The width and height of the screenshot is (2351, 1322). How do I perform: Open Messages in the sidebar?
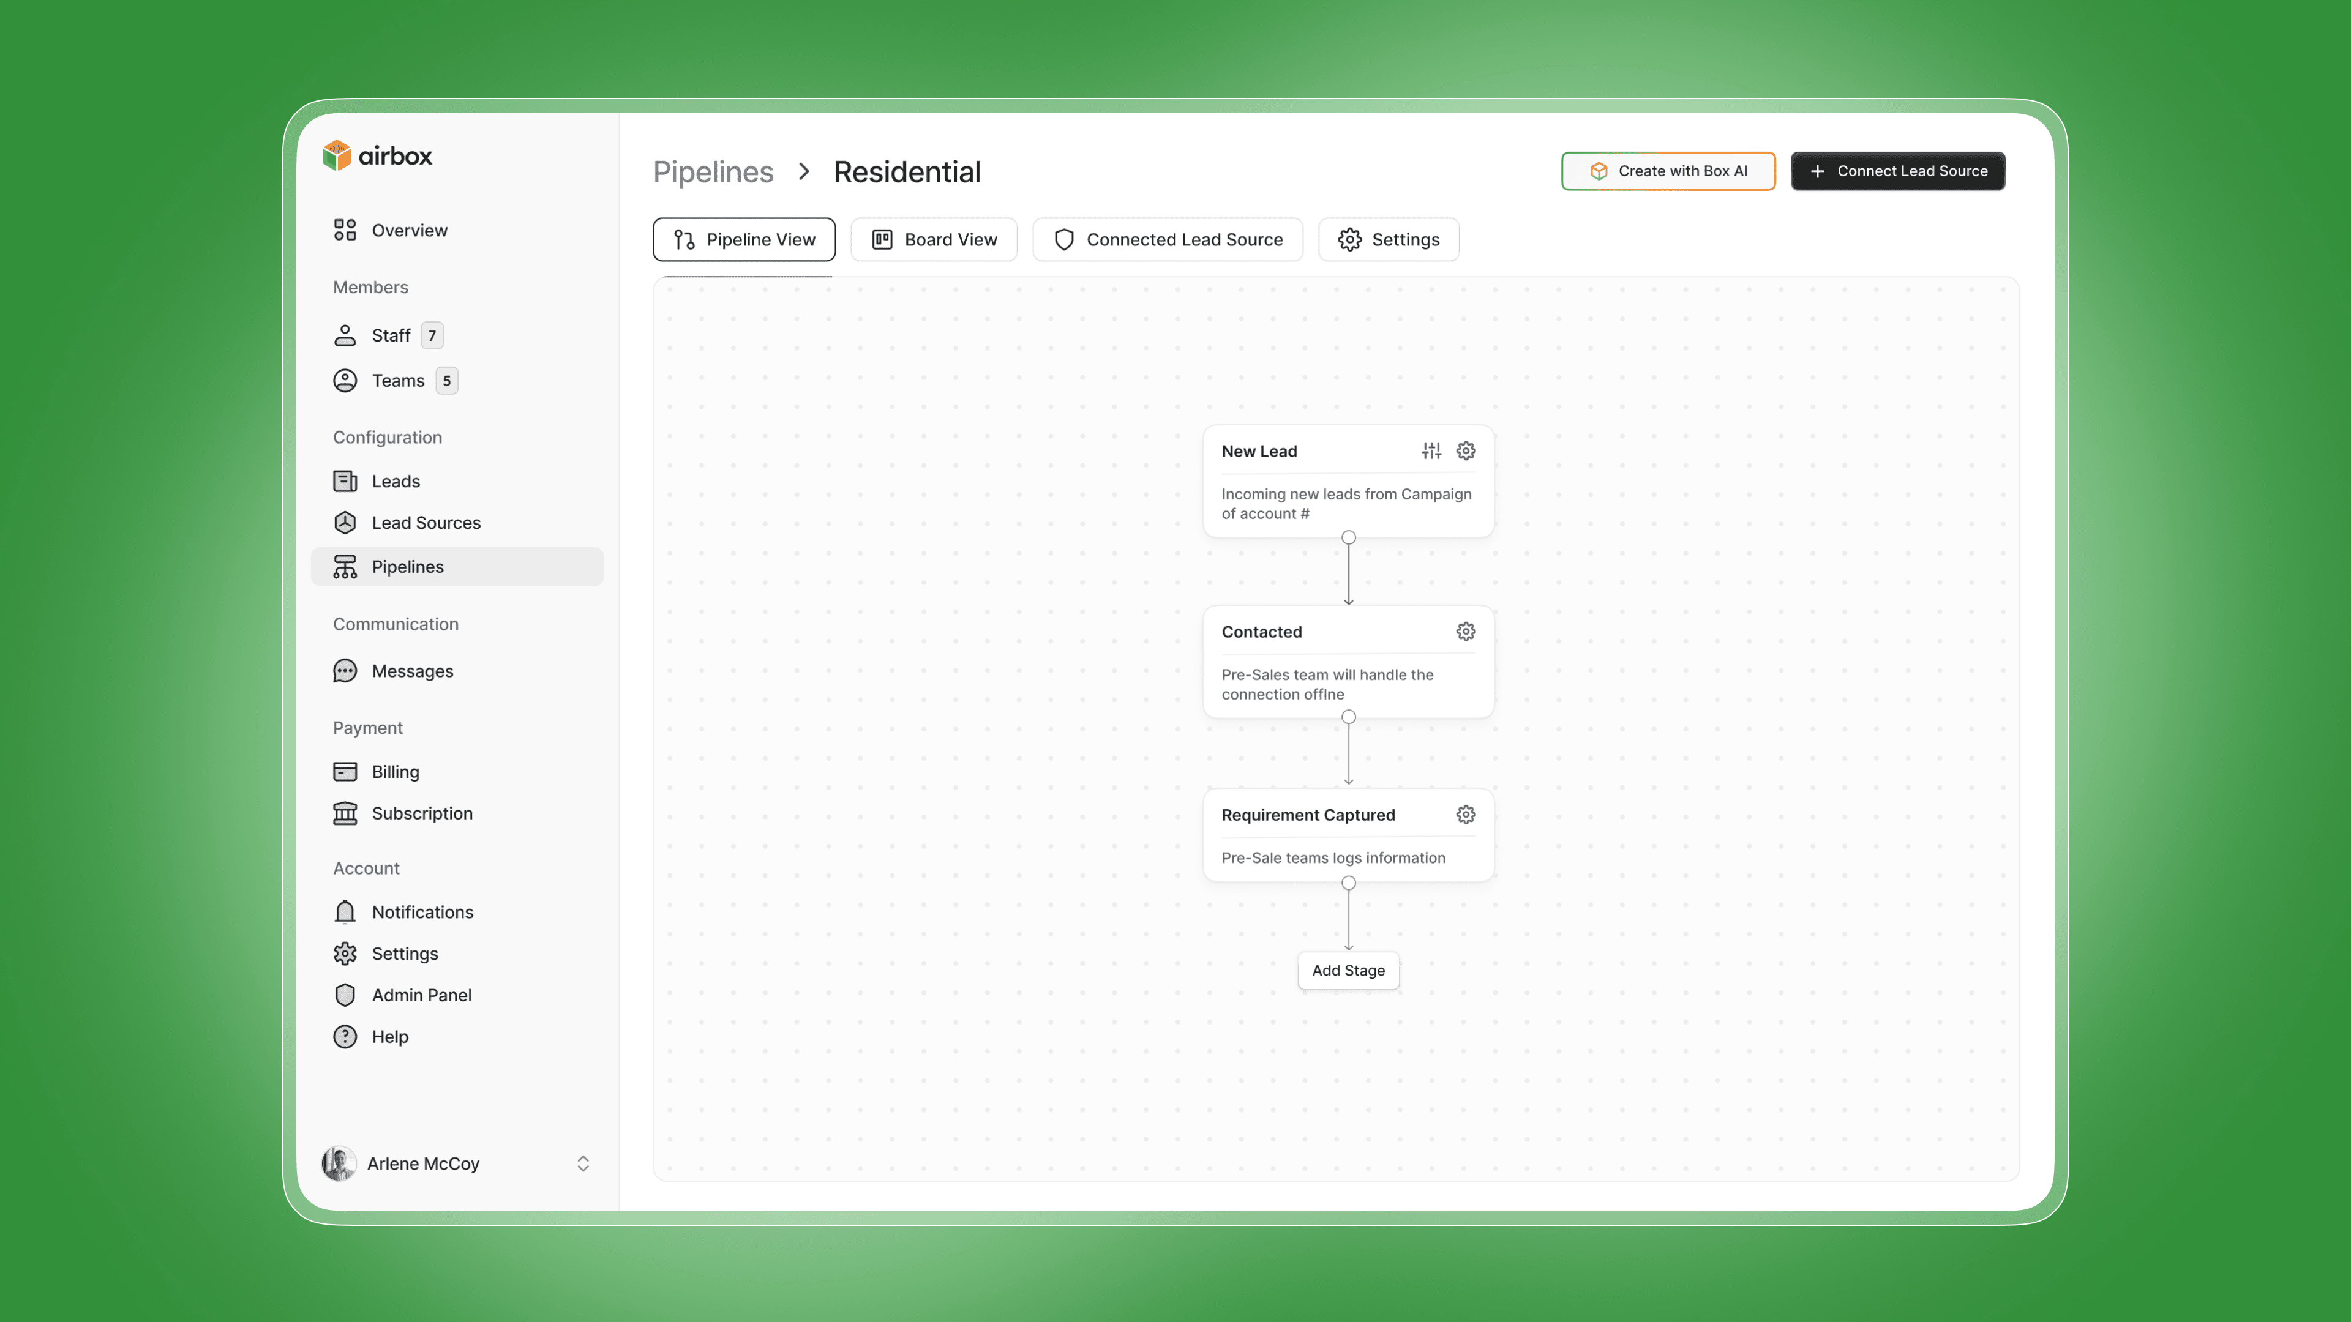tap(411, 671)
